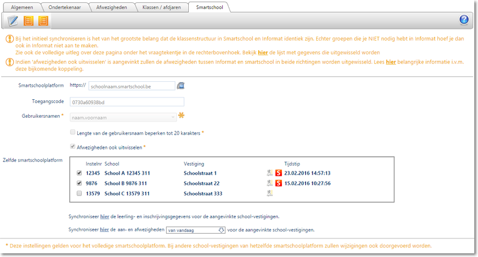The image size is (478, 257).
Task: Uncheck the School A 12345 checkbox
Action: (x=79, y=173)
